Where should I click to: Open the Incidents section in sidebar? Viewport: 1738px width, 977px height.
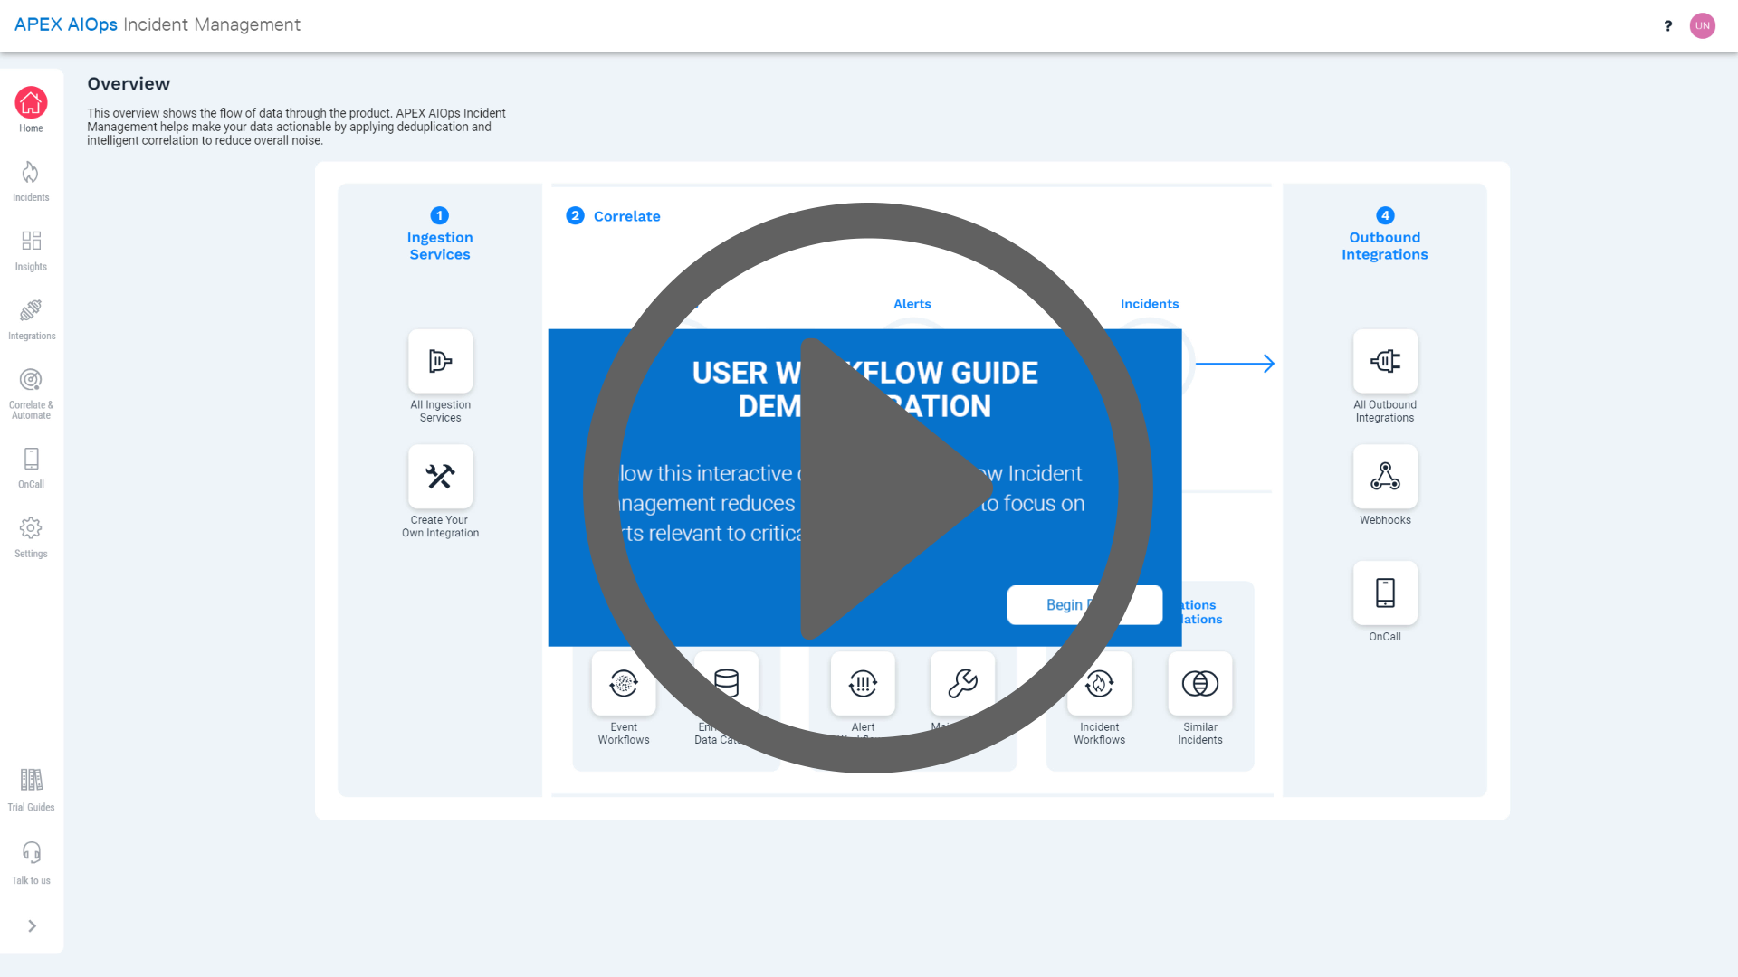click(31, 180)
